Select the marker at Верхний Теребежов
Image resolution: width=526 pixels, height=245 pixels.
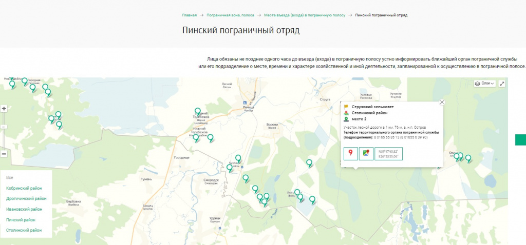pos(198,111)
